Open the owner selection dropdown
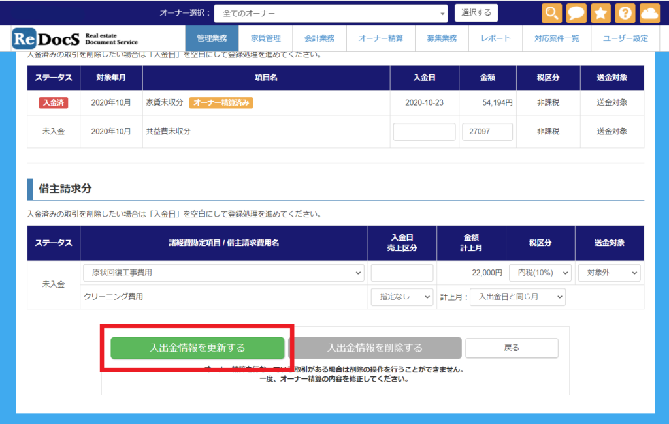669x424 pixels. (x=331, y=13)
